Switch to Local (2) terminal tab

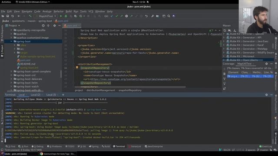36,95
